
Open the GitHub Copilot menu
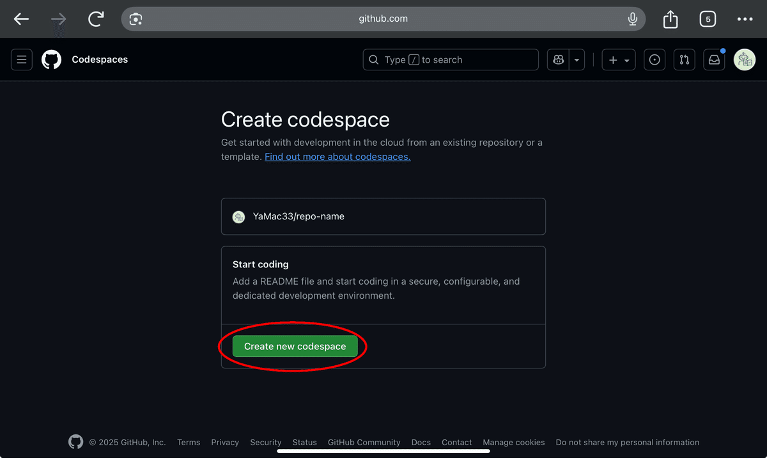[x=557, y=59]
